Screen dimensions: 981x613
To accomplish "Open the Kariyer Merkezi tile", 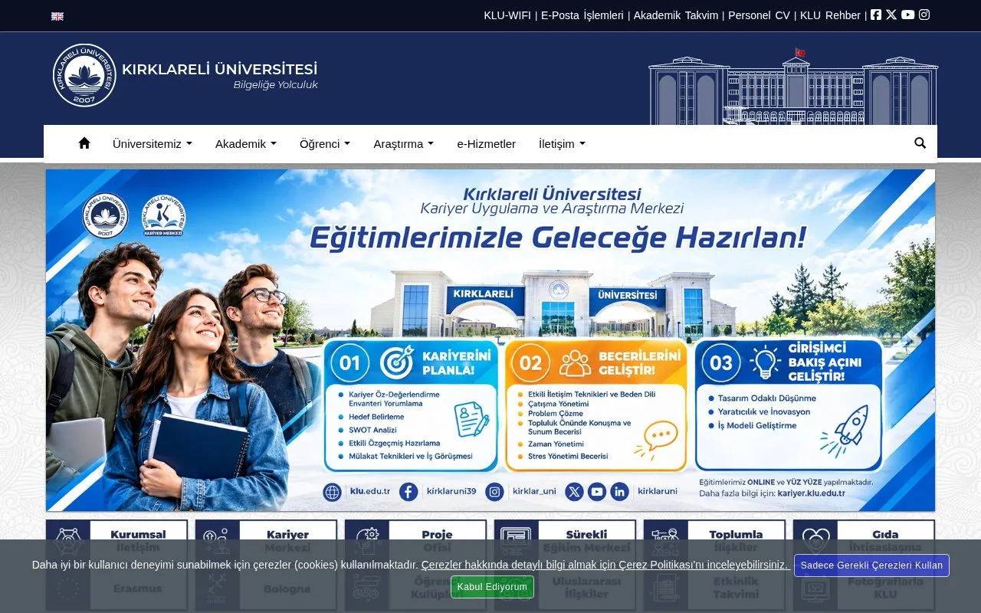I will (x=266, y=541).
